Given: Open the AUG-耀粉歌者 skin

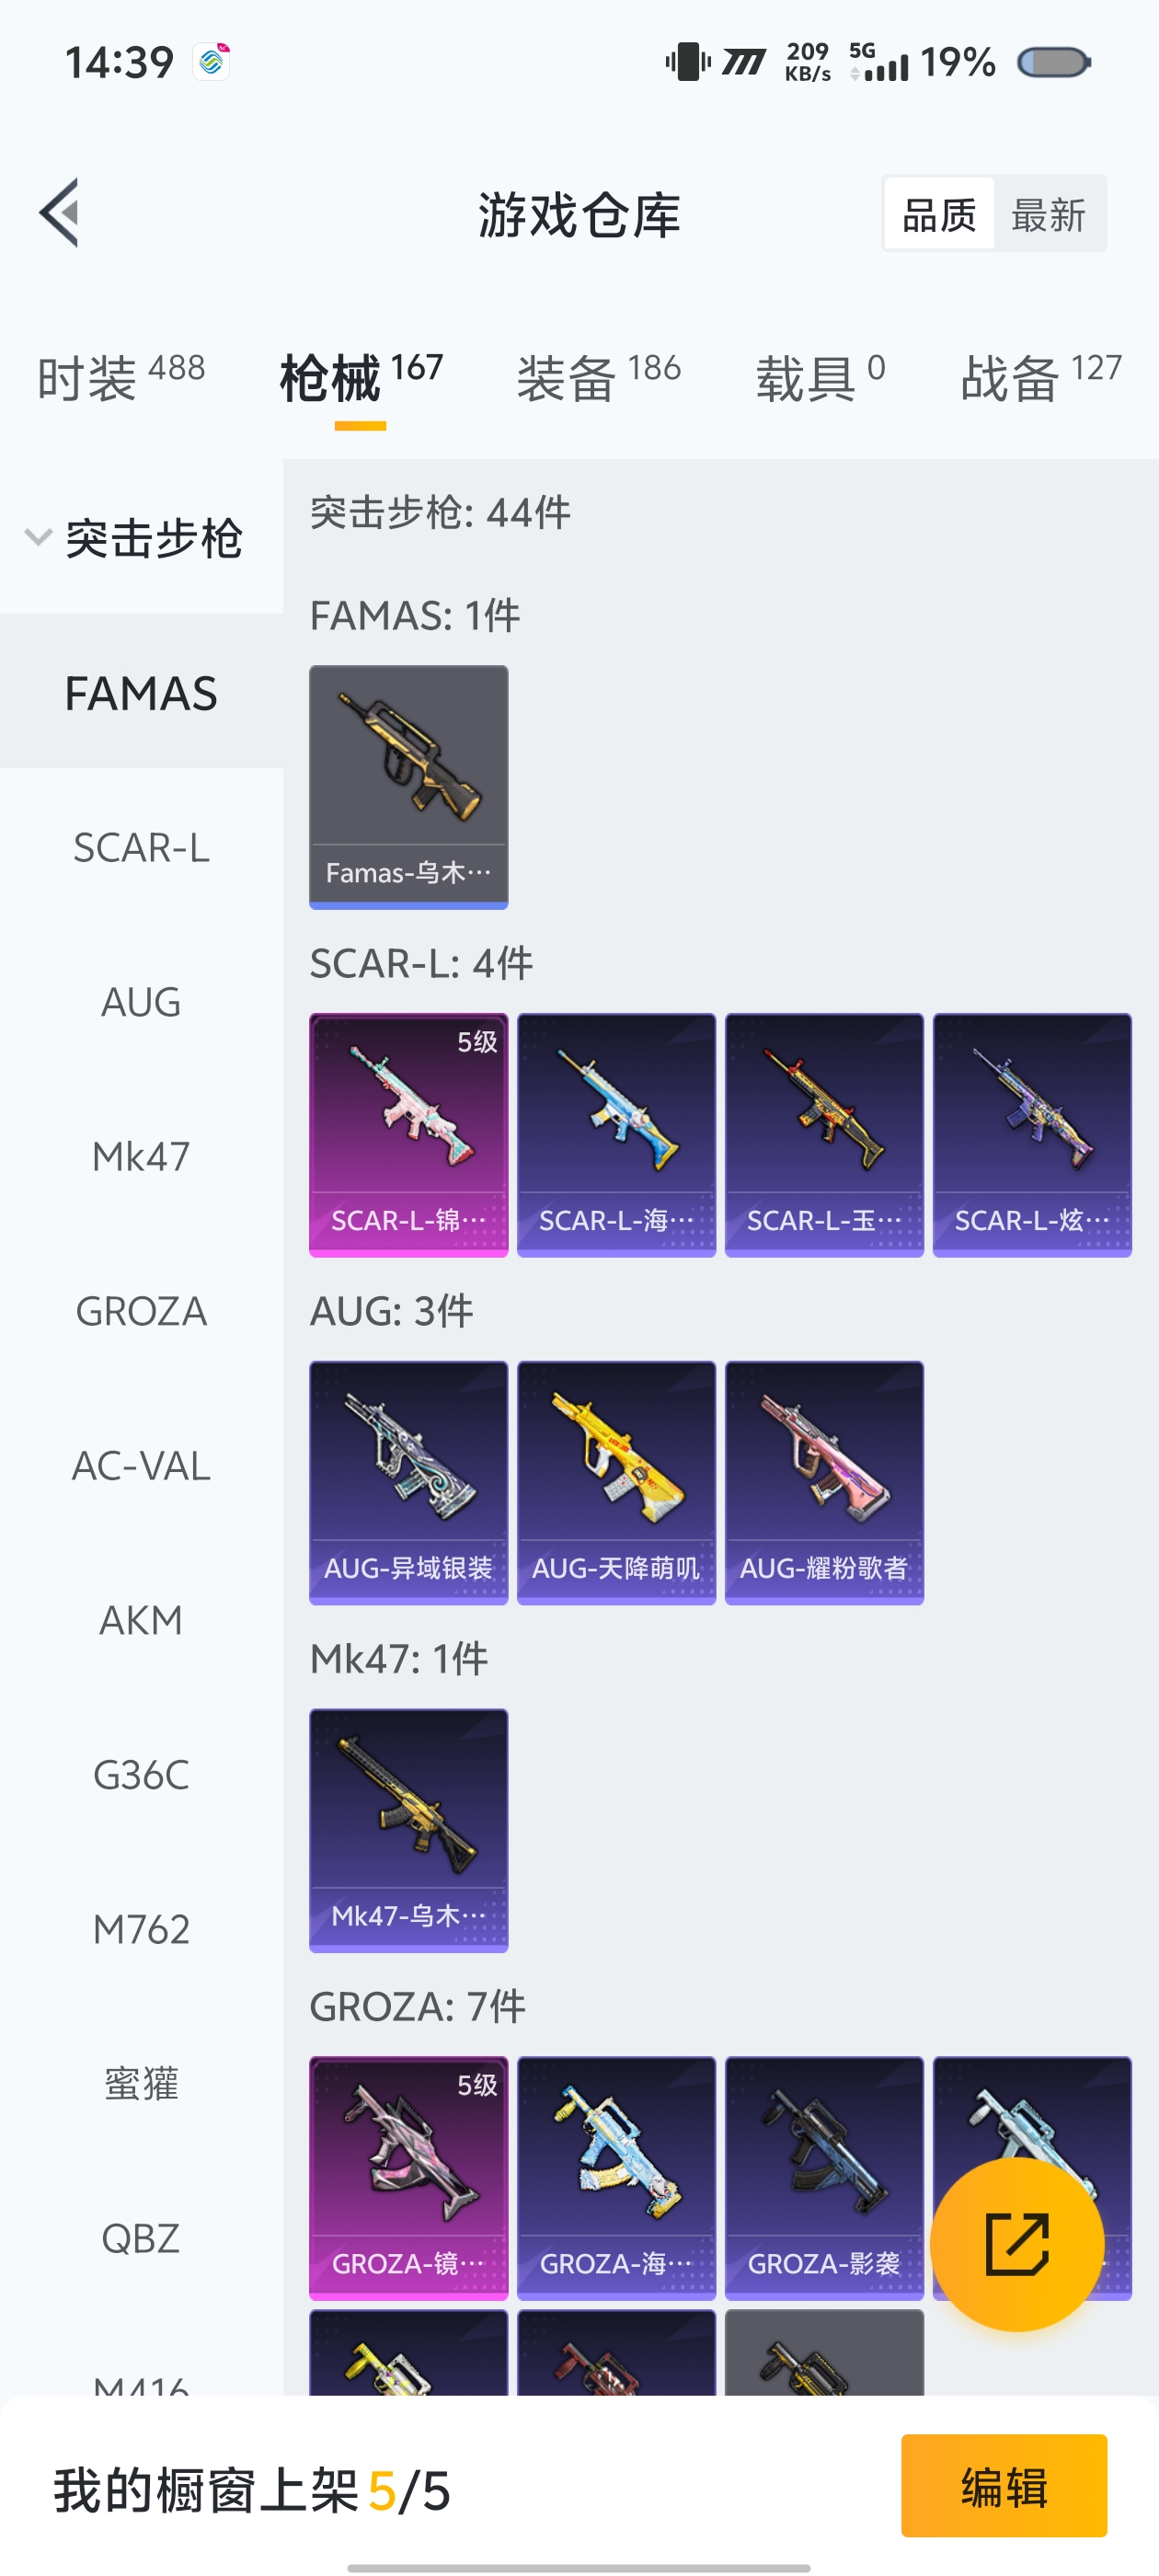Looking at the screenshot, I should 824,1483.
